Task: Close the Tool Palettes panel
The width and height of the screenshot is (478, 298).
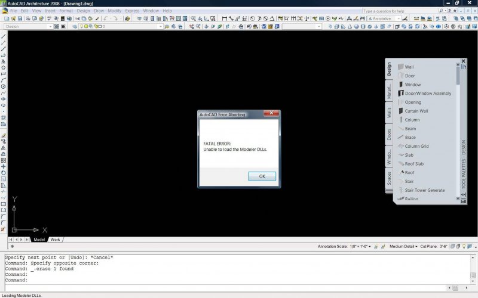Action: coord(464,61)
